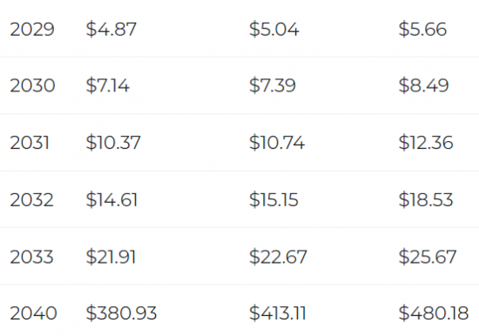This screenshot has width=479, height=336.
Task: Select the $18.53 cell
Action: pyautogui.click(x=426, y=199)
